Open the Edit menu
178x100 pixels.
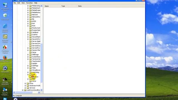point(19,3)
